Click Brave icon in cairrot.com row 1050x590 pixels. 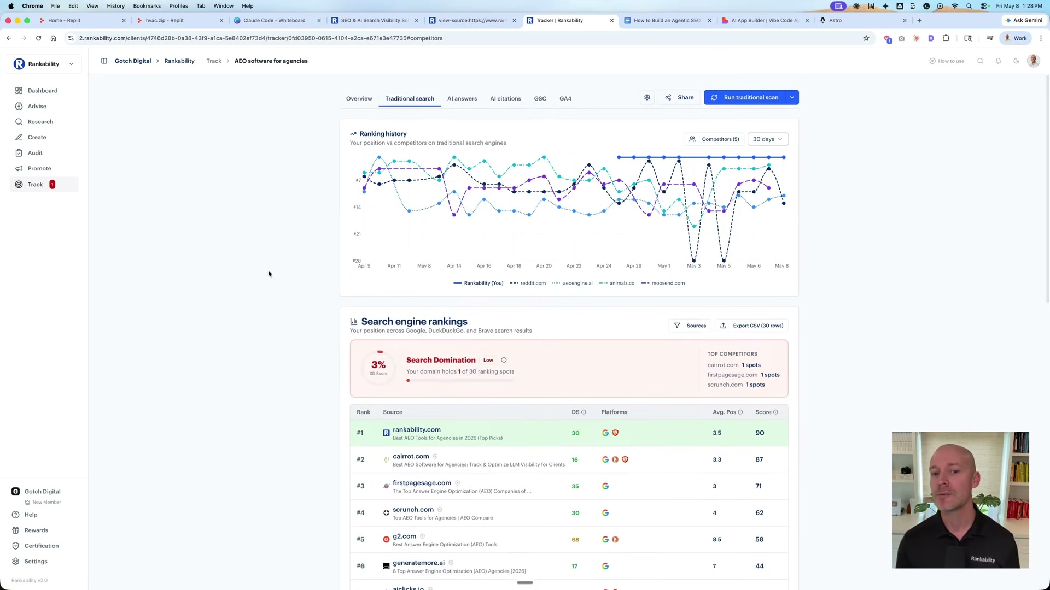point(625,459)
